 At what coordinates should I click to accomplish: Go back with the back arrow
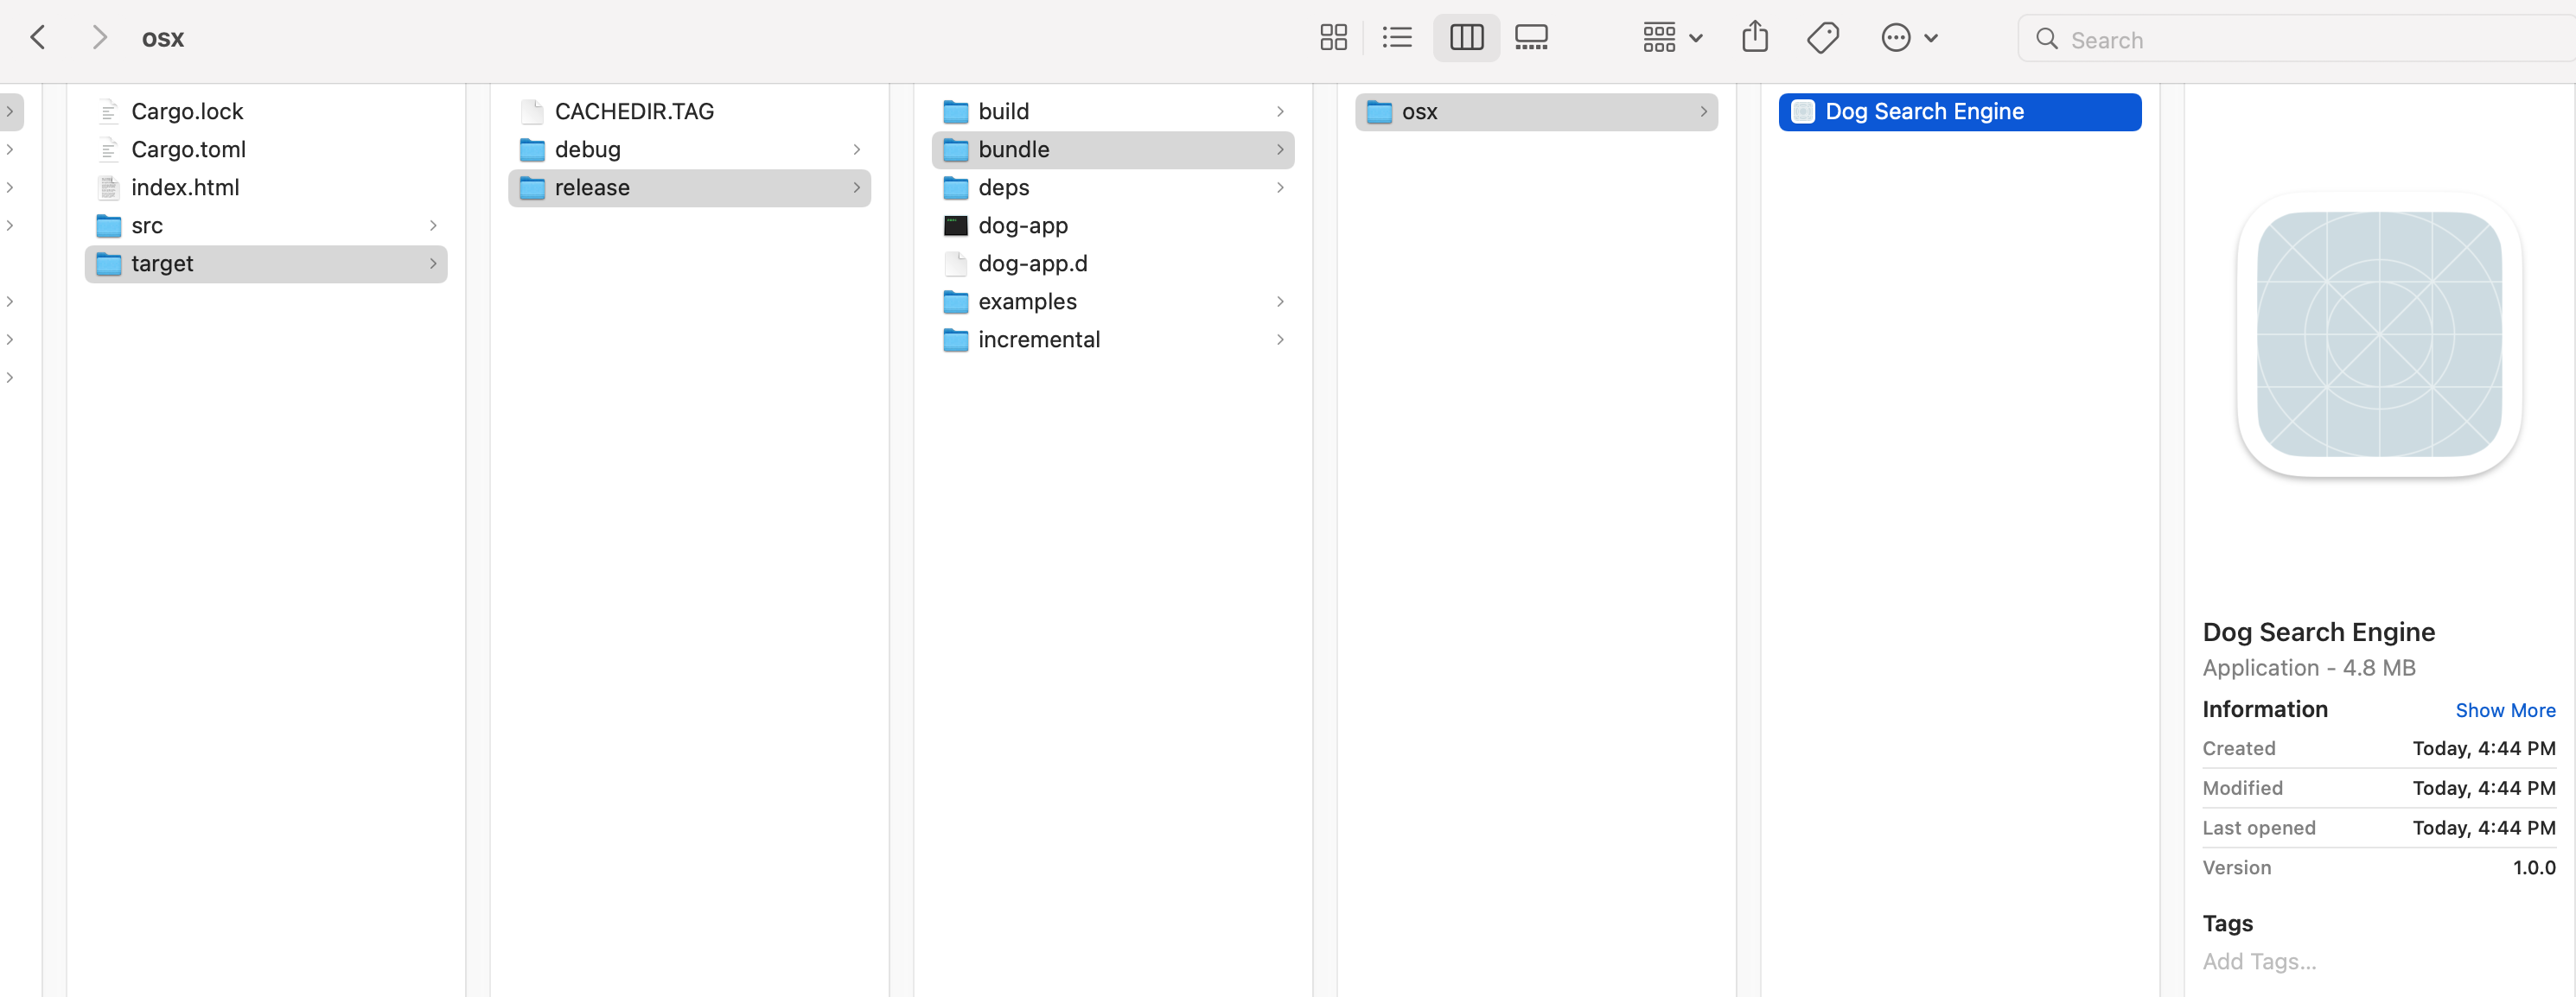tap(38, 38)
